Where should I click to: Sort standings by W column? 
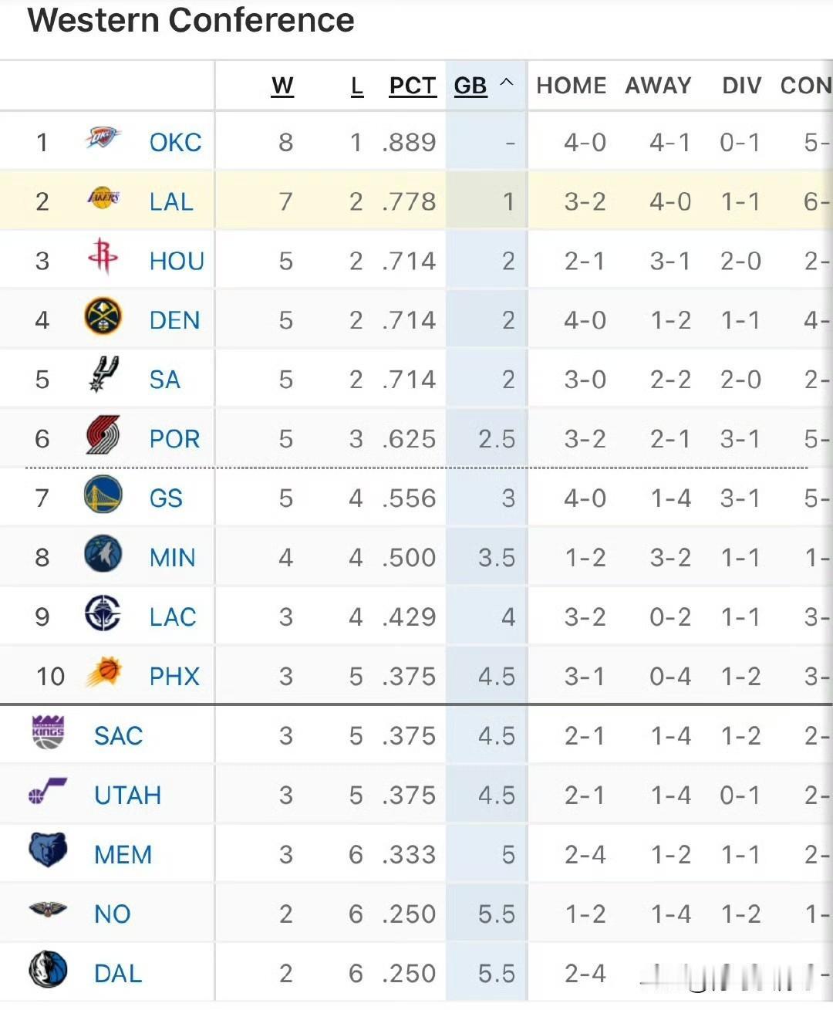(282, 86)
